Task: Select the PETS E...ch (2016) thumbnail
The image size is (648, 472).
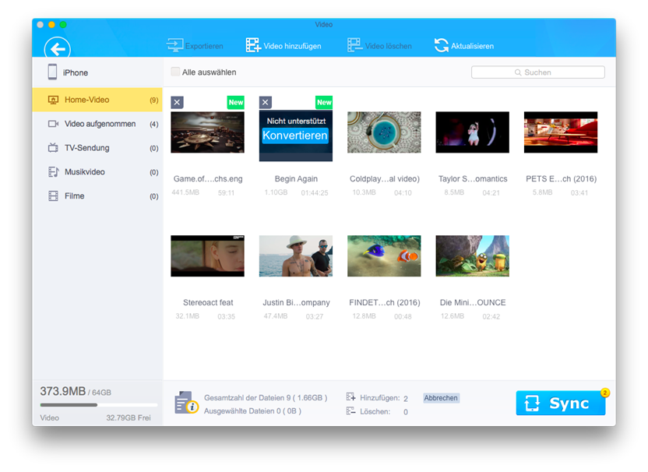Action: point(561,132)
